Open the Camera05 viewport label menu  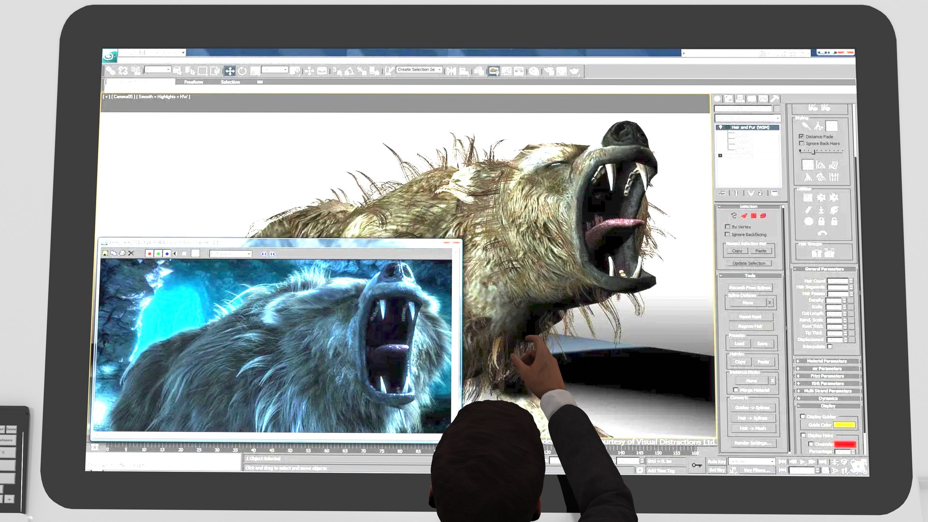coord(123,97)
